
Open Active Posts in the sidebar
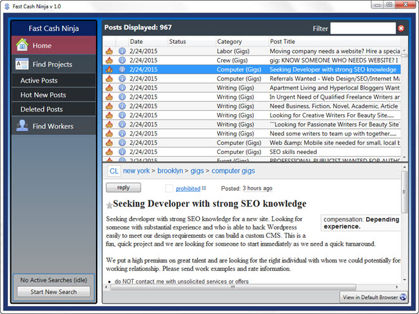(39, 81)
